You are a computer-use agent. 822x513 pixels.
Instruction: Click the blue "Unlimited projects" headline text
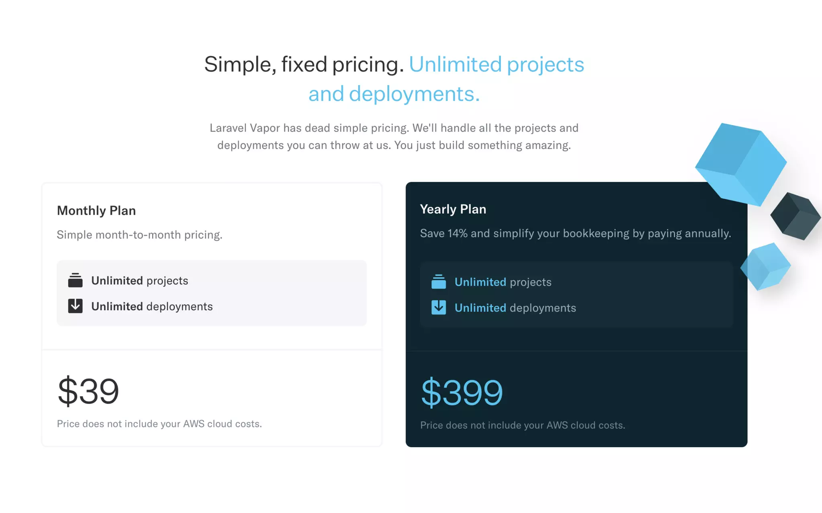click(496, 65)
